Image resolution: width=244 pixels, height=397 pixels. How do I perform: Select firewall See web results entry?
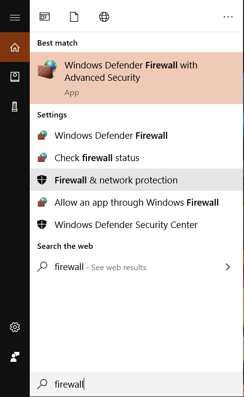click(136, 267)
